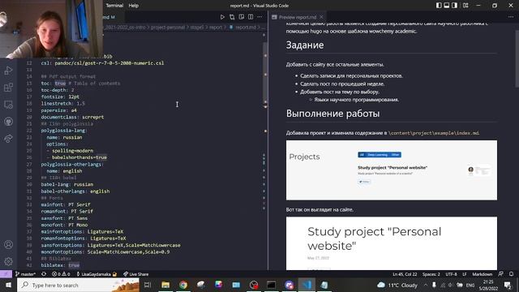The width and height of the screenshot is (519, 292).
Task: Switch ENG input language
Action: 470,285
